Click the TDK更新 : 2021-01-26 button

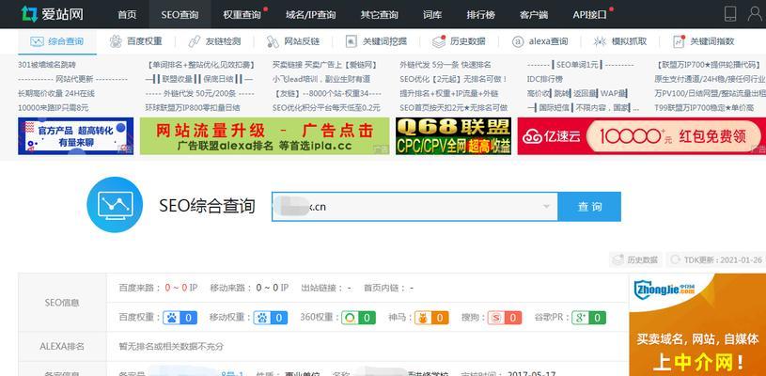pos(715,259)
